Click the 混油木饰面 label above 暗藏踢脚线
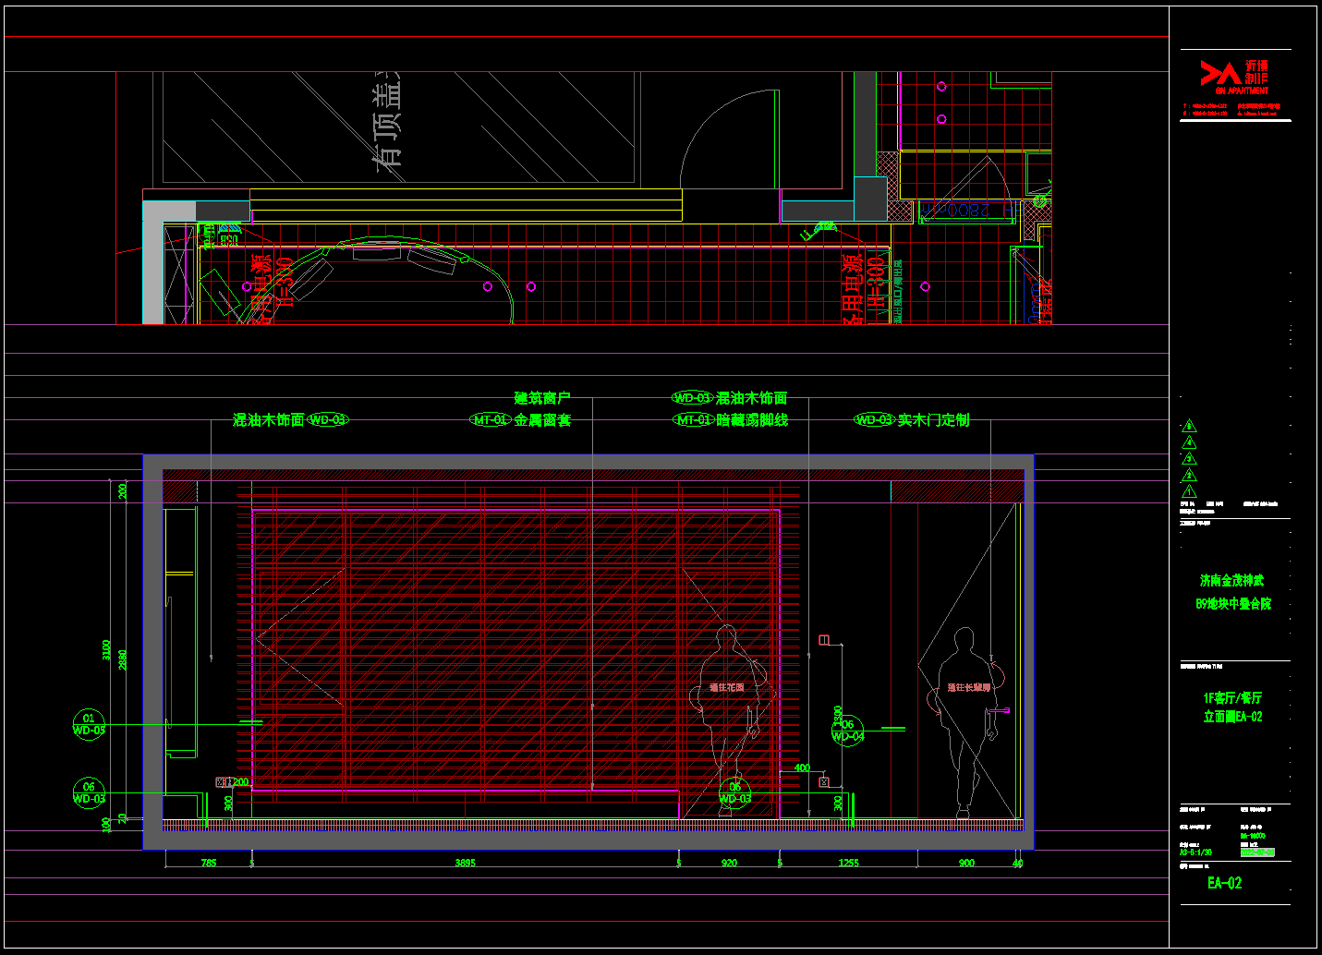1322x955 pixels. [x=752, y=398]
